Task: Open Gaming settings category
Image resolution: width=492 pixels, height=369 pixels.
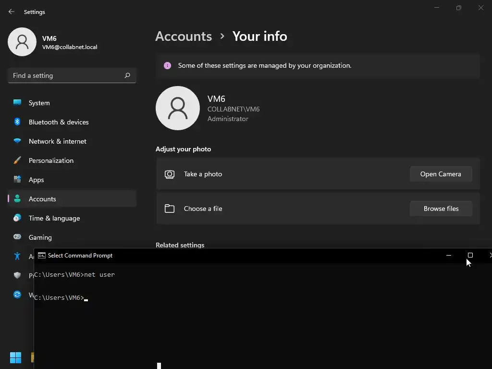Action: (72, 237)
